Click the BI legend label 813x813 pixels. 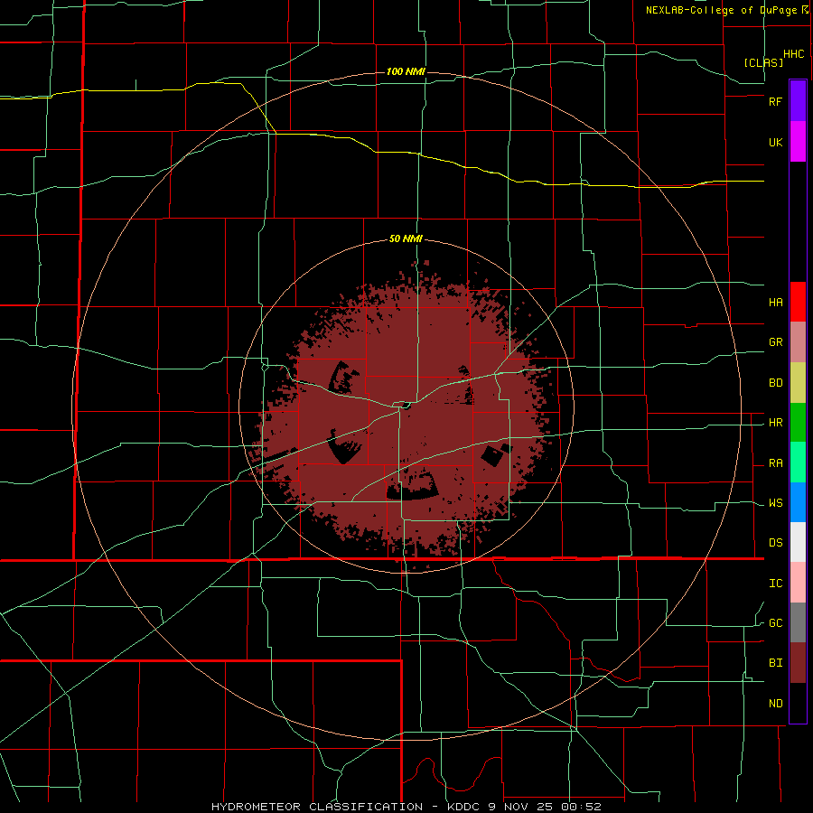pyautogui.click(x=775, y=663)
